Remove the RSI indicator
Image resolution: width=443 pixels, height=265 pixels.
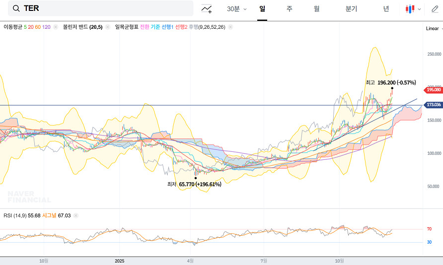click(x=75, y=215)
